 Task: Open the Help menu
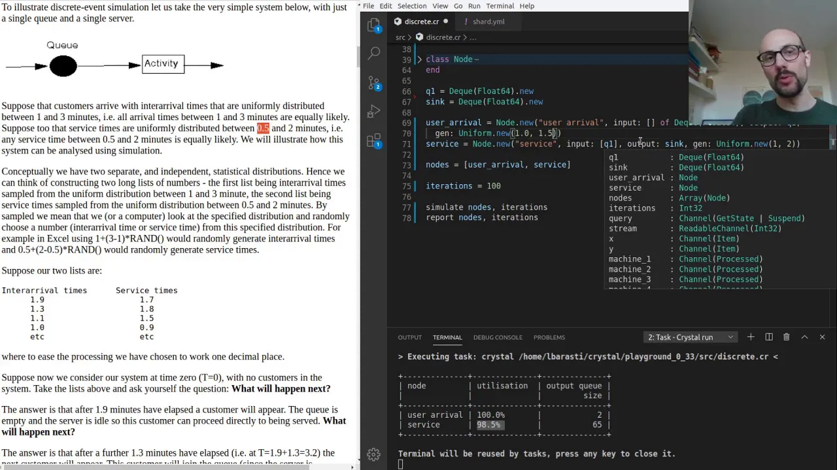pos(526,6)
